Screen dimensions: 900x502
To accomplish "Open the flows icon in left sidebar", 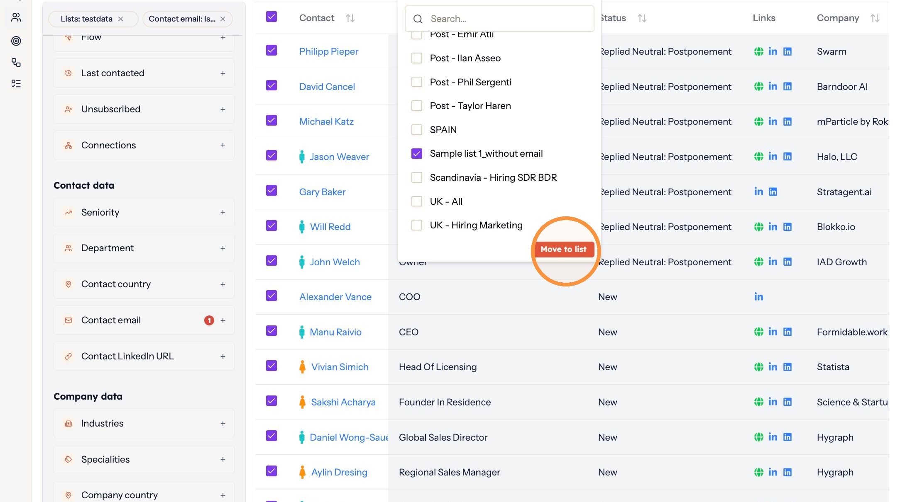I will pyautogui.click(x=16, y=63).
